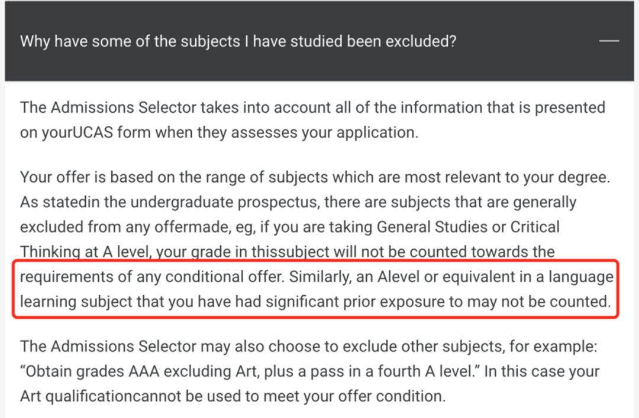Image resolution: width=639 pixels, height=418 pixels.
Task: Click the word 'UCAS' in first paragraph
Action: (93, 133)
